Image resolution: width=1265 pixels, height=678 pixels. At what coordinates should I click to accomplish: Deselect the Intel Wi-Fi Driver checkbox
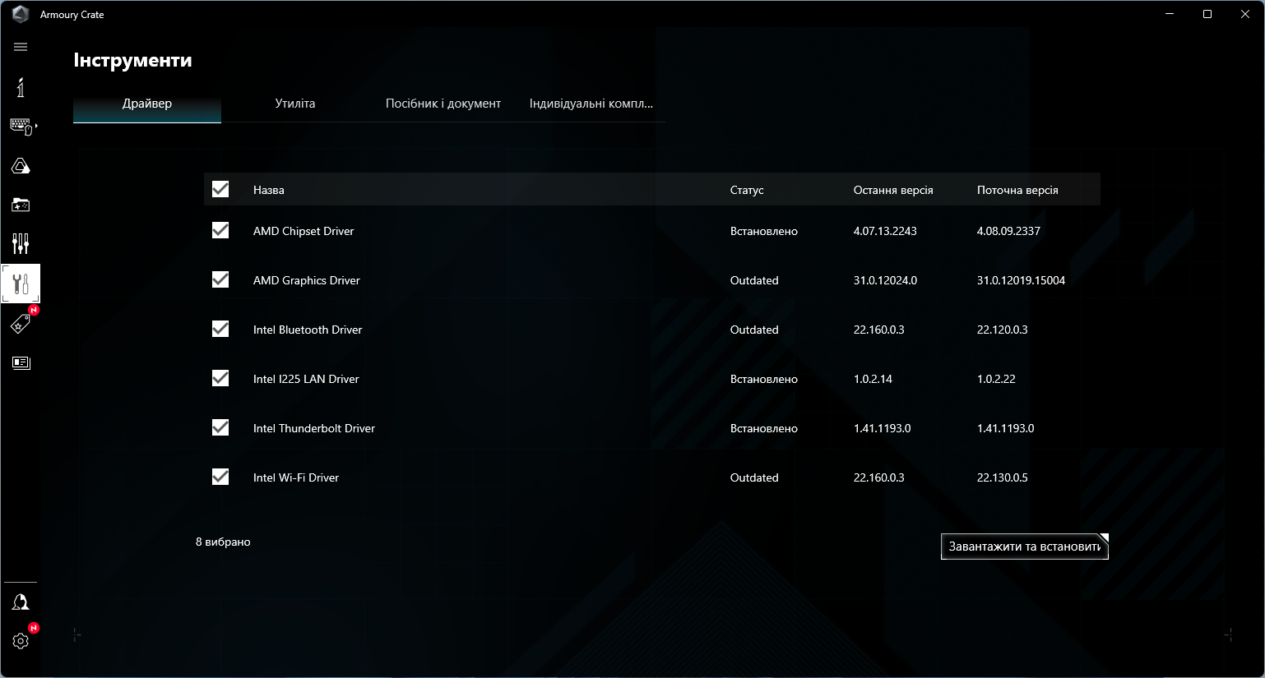220,477
